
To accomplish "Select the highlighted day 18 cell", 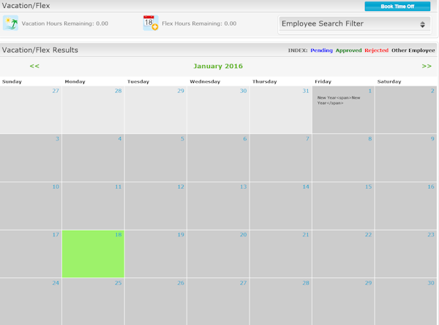I will pyautogui.click(x=93, y=254).
